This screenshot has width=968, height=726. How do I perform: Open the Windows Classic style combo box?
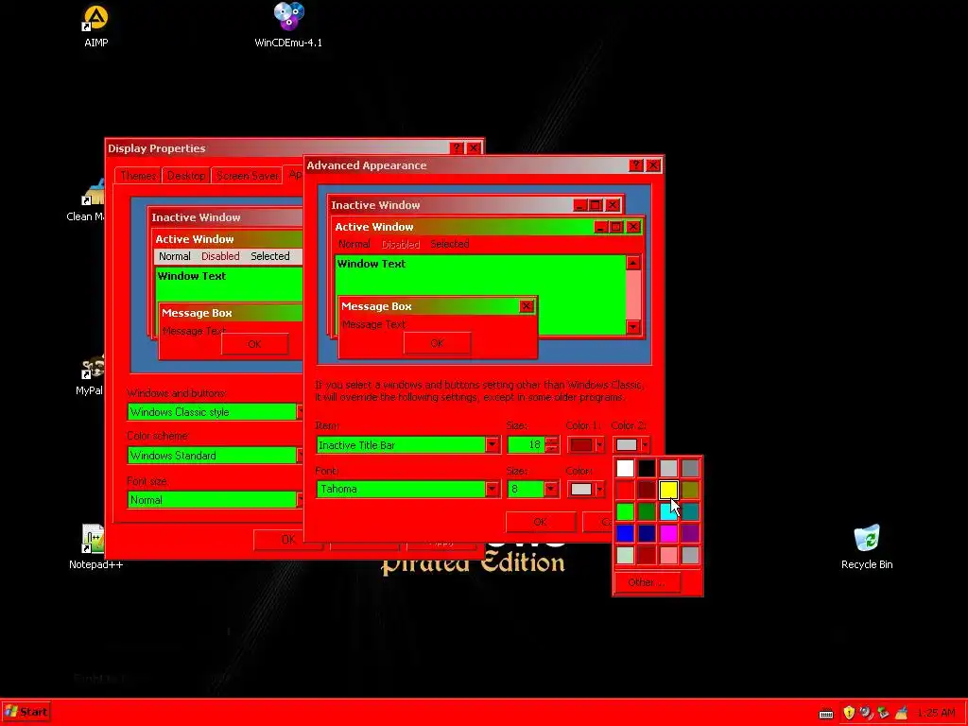215,412
